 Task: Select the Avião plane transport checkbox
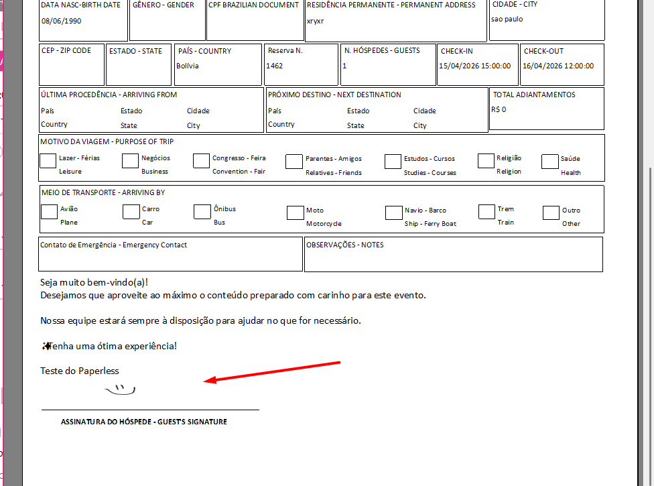[x=49, y=212]
